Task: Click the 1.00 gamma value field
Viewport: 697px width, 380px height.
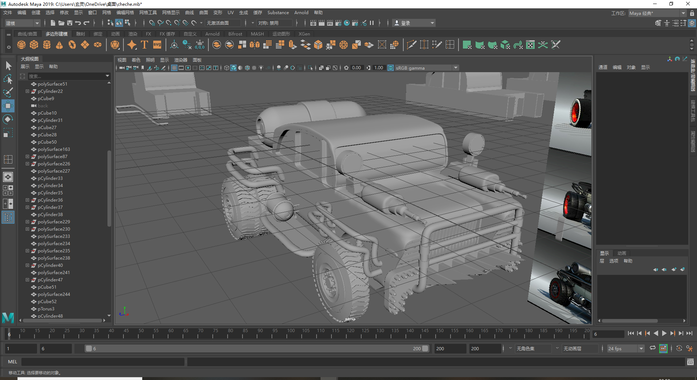Action: coord(379,68)
